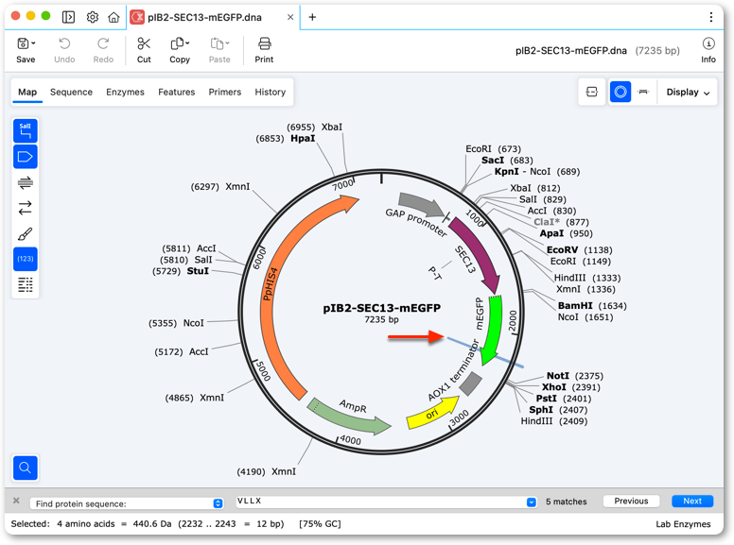Open the Paste options dropdown arrow
The height and width of the screenshot is (545, 734).
pyautogui.click(x=227, y=43)
